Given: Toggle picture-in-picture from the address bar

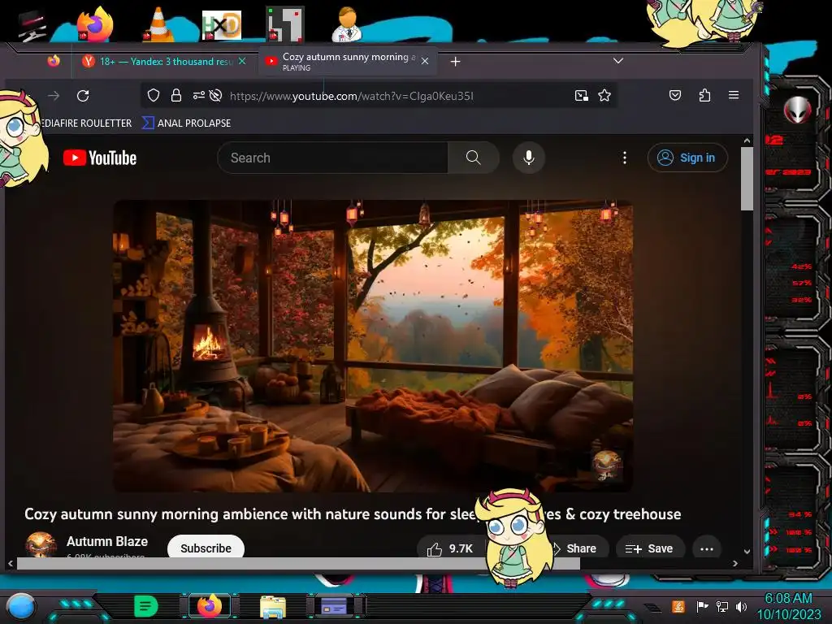Looking at the screenshot, I should 582,96.
